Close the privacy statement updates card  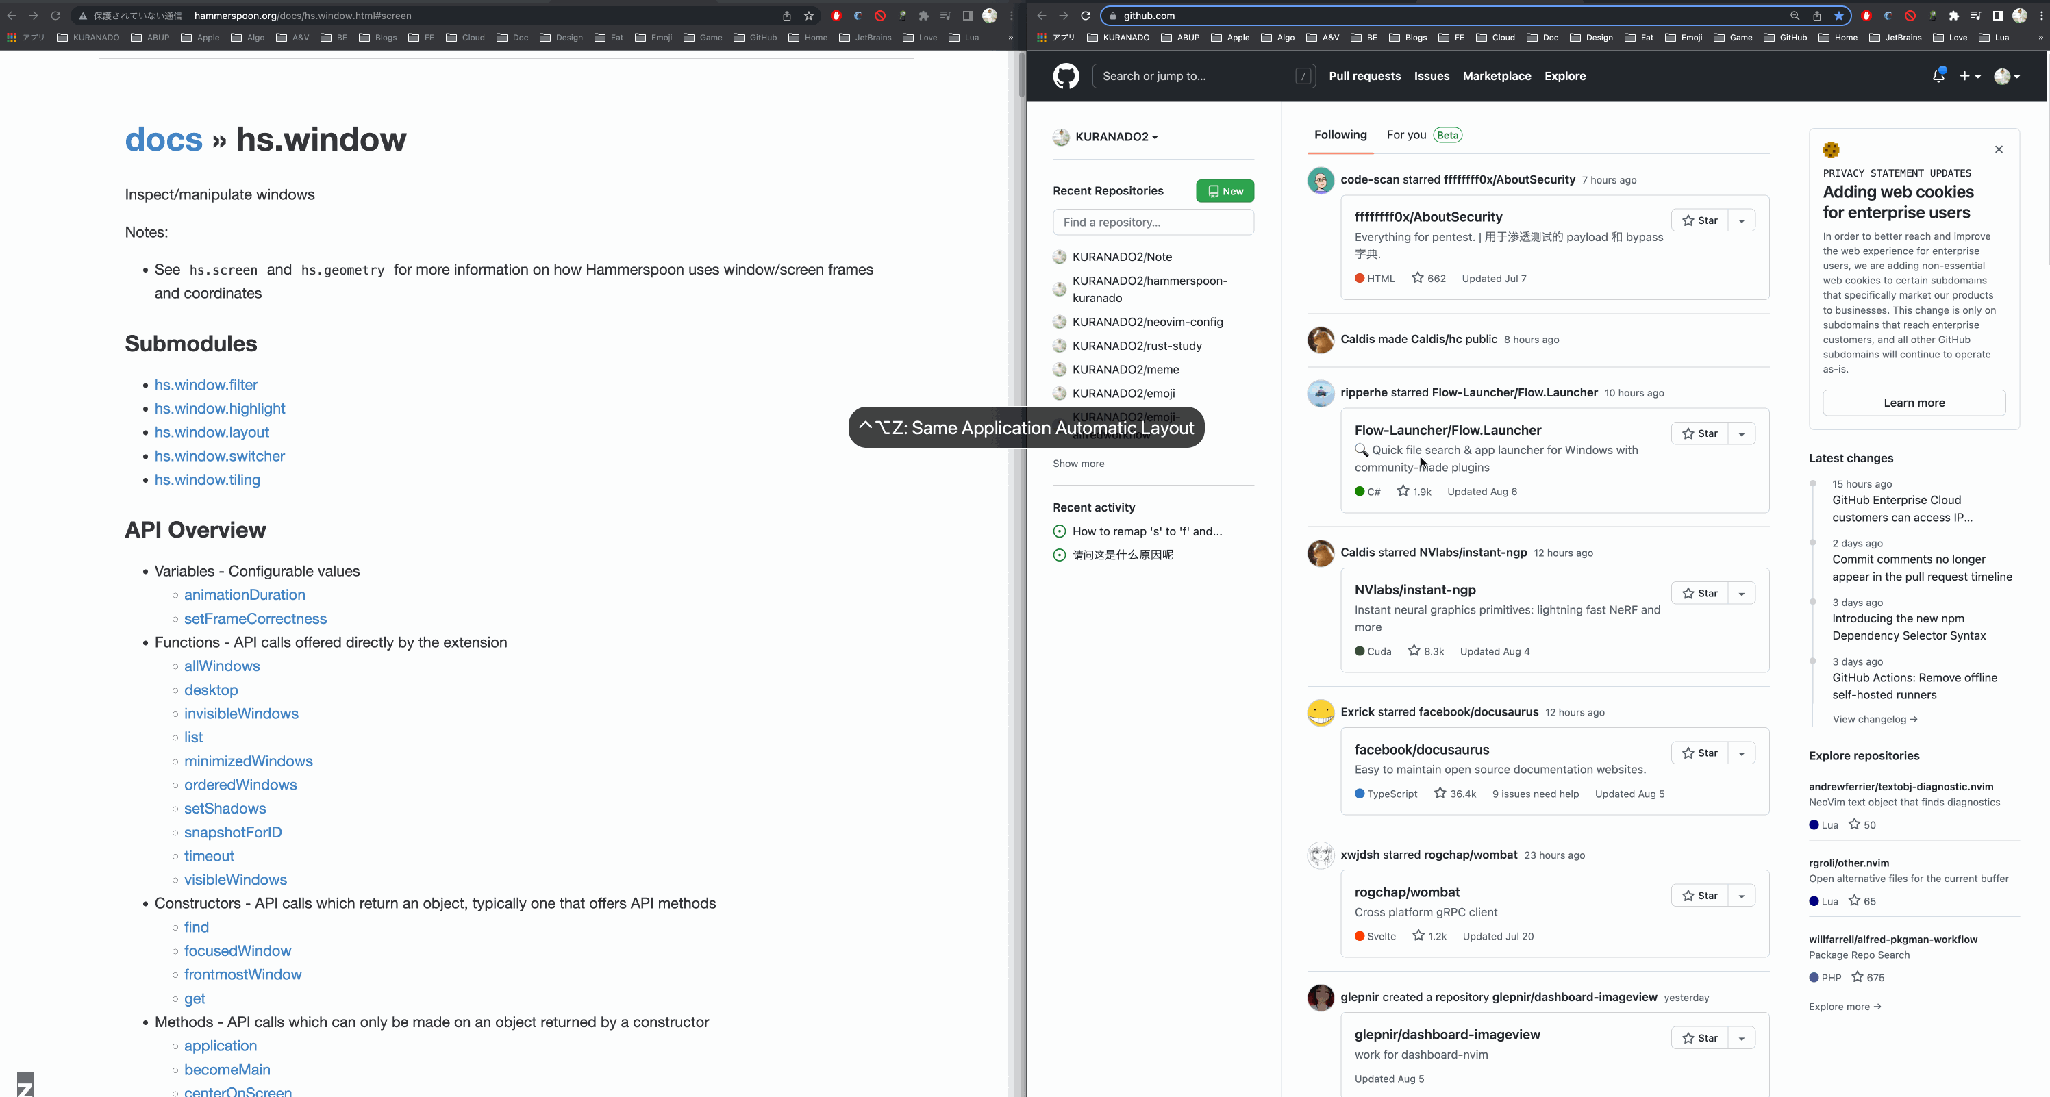(1998, 149)
